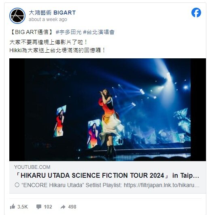Open the 'about a week ago' timestamp
208x215 pixels.
tap(48, 19)
